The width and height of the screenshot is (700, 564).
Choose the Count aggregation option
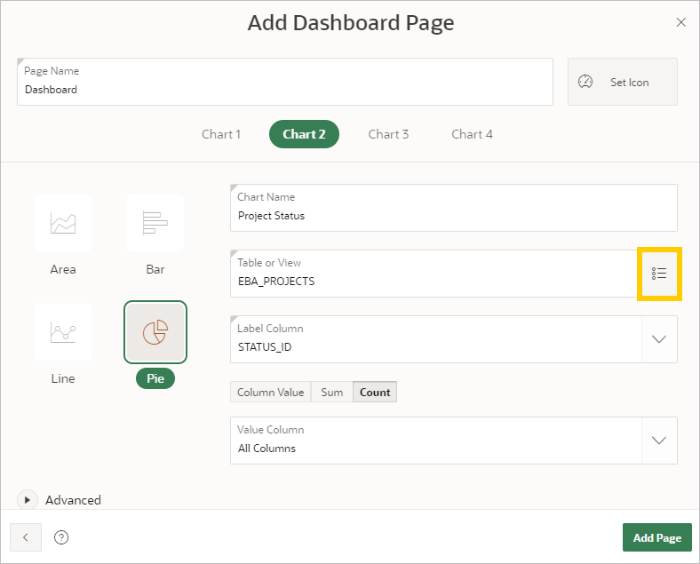click(x=375, y=392)
